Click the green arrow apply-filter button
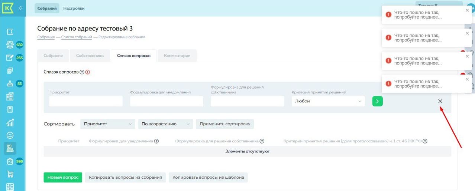Image resolution: width=475 pixels, height=191 pixels. 377,101
